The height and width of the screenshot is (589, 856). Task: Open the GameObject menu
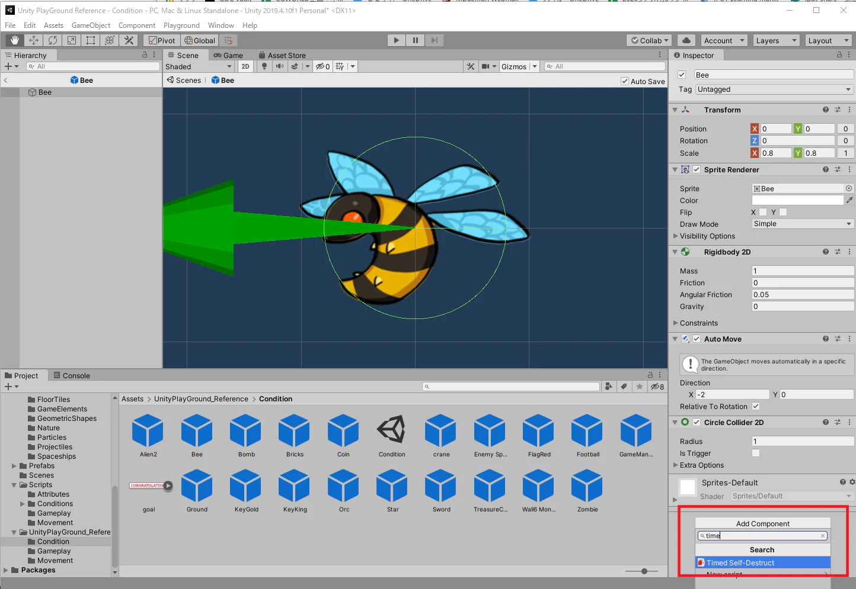pos(91,25)
